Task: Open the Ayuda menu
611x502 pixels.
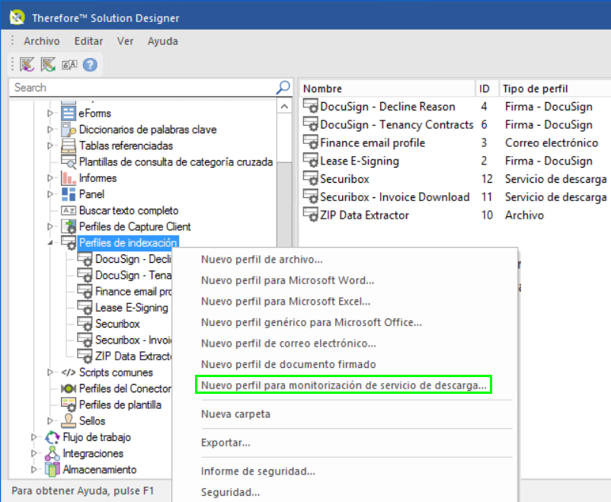Action: pos(163,41)
